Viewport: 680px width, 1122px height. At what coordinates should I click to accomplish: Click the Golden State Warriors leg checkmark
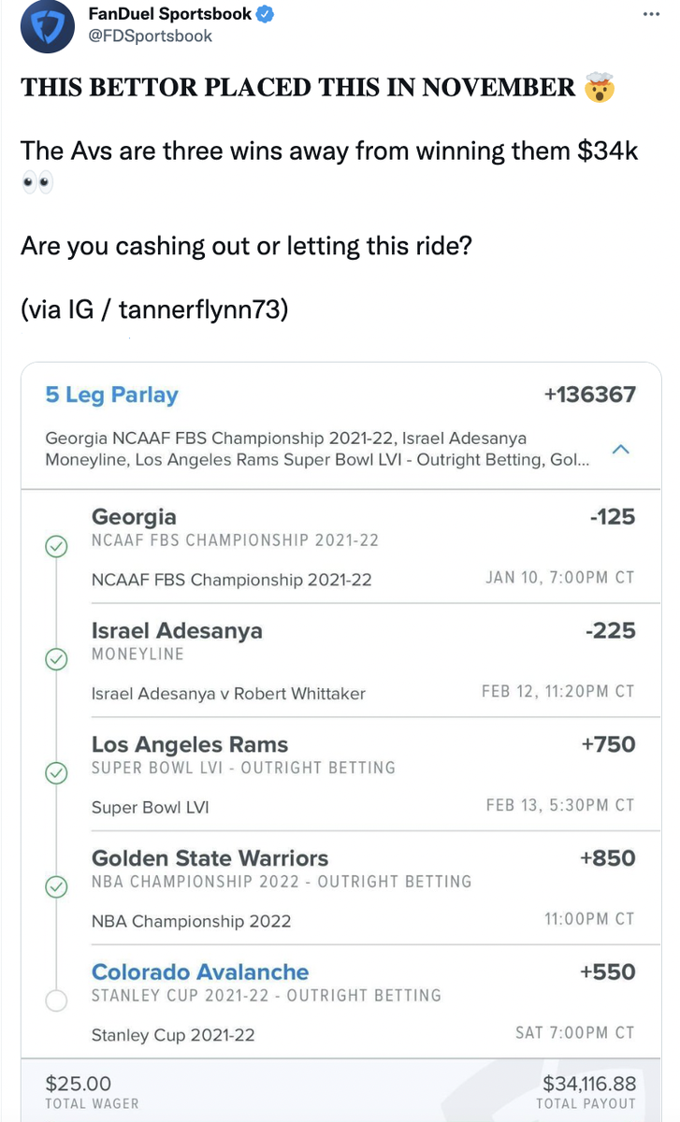[x=56, y=886]
